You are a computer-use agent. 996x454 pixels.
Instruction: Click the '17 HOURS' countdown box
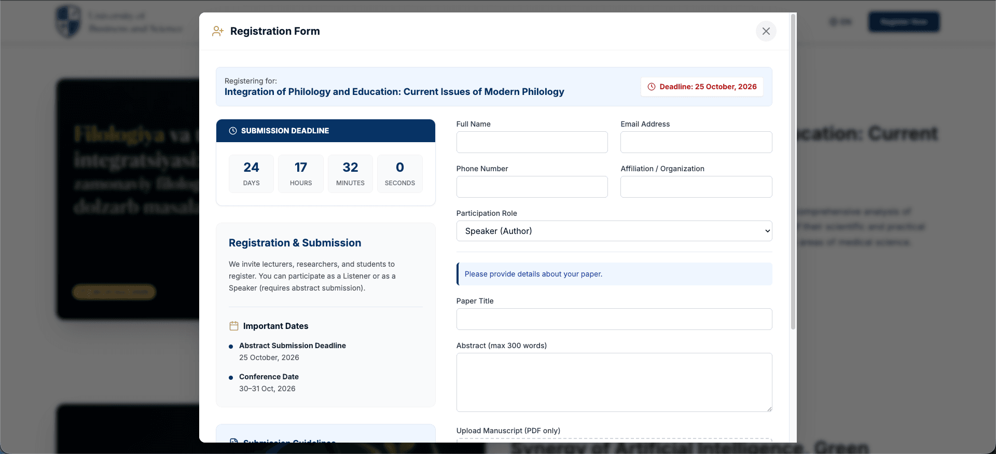[301, 174]
